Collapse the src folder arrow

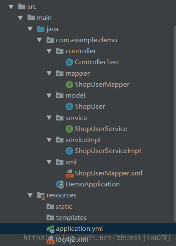[11, 7]
